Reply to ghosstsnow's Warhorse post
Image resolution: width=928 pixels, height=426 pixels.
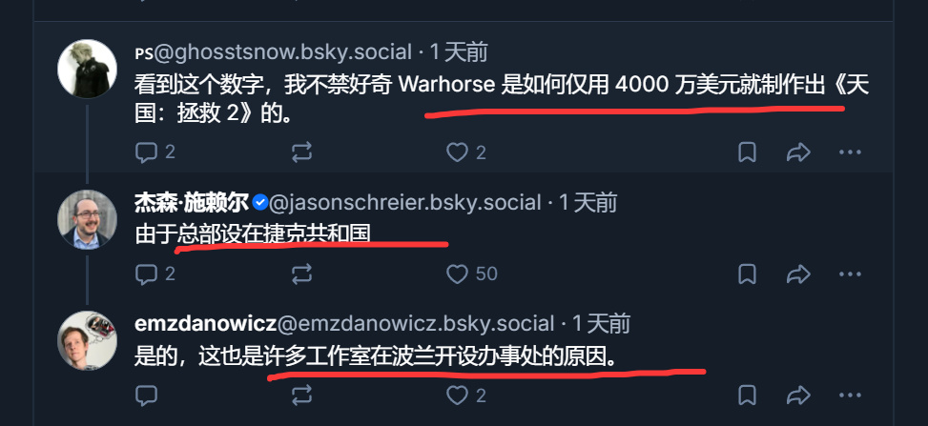click(x=146, y=152)
